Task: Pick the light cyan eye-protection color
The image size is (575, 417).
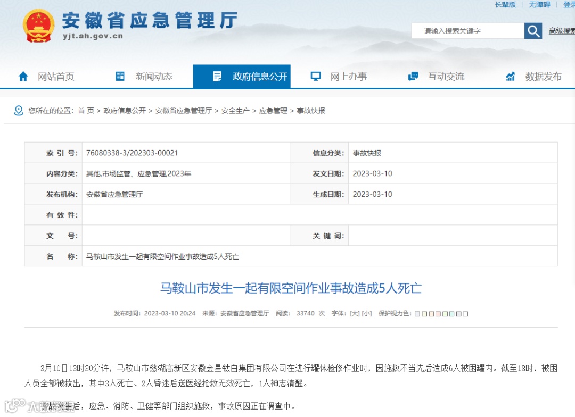Action: (452, 314)
